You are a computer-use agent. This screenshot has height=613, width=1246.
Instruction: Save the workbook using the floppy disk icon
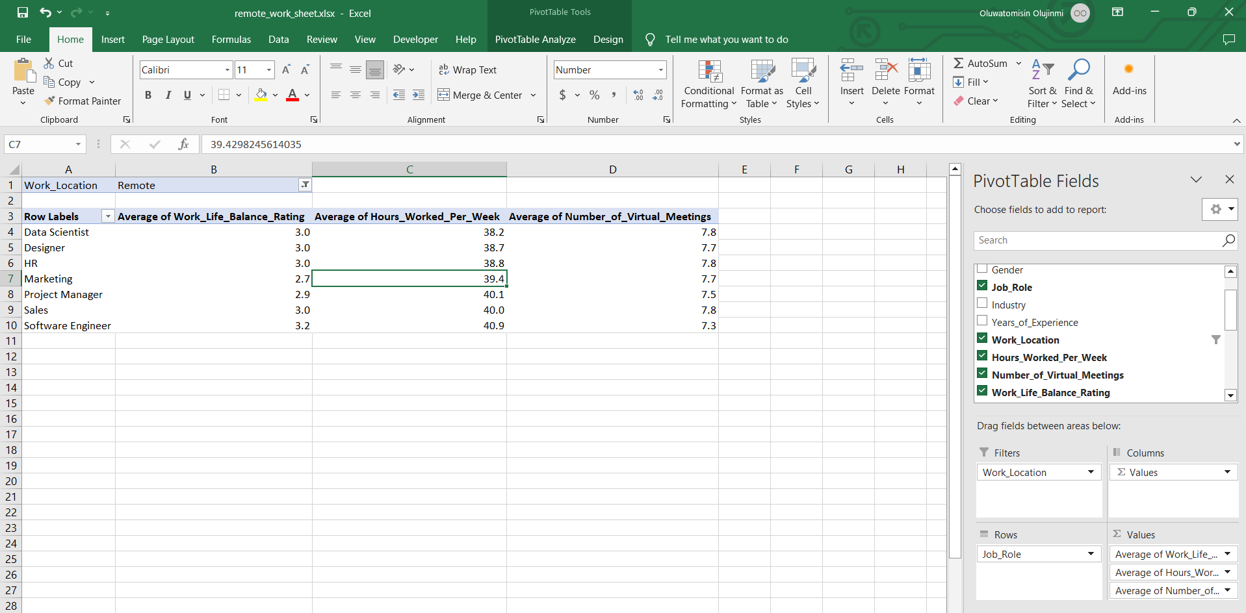tap(23, 12)
